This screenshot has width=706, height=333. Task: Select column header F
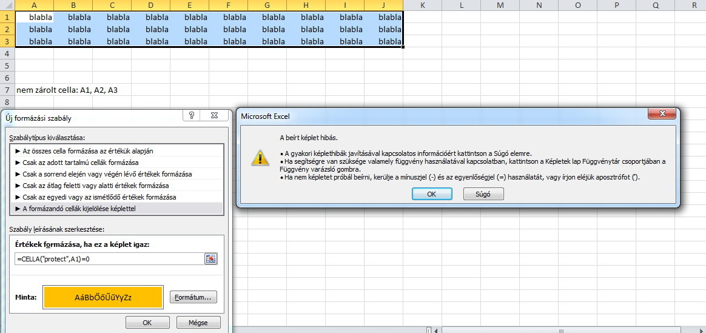228,5
